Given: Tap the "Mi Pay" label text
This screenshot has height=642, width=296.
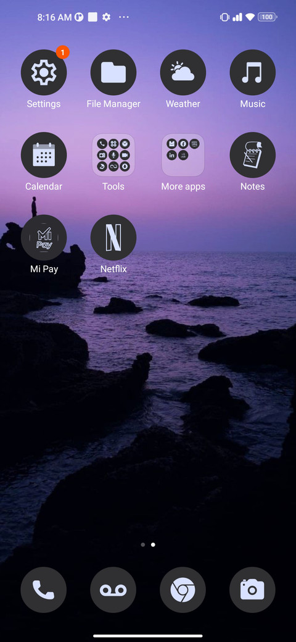Looking at the screenshot, I should click(44, 269).
